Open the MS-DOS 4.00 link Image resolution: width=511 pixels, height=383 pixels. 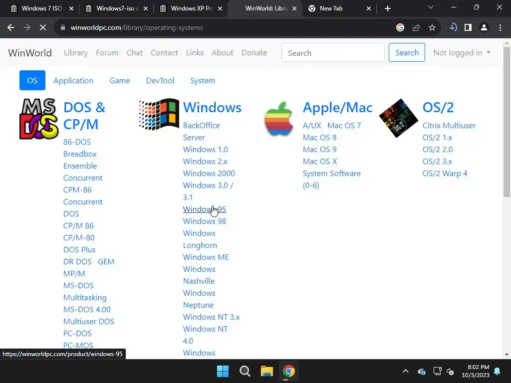pyautogui.click(x=87, y=309)
